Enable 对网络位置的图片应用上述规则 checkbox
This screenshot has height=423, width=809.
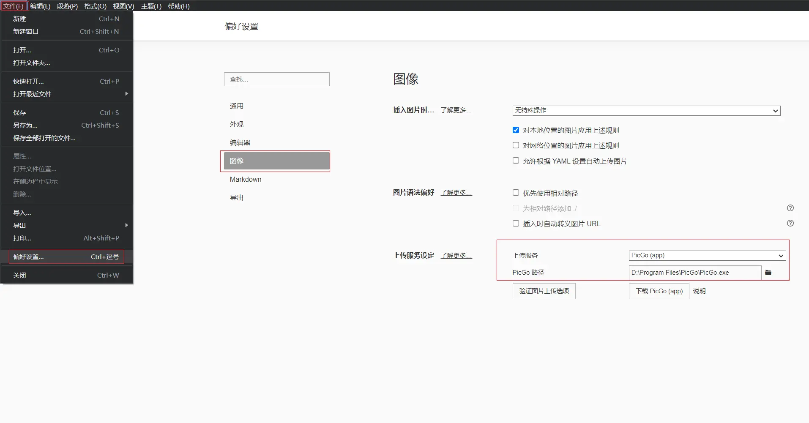tap(516, 145)
